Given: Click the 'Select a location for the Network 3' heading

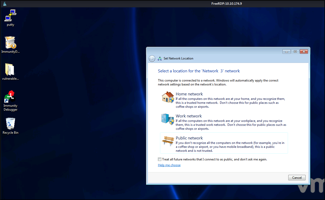Looking at the screenshot, I should click(199, 71).
